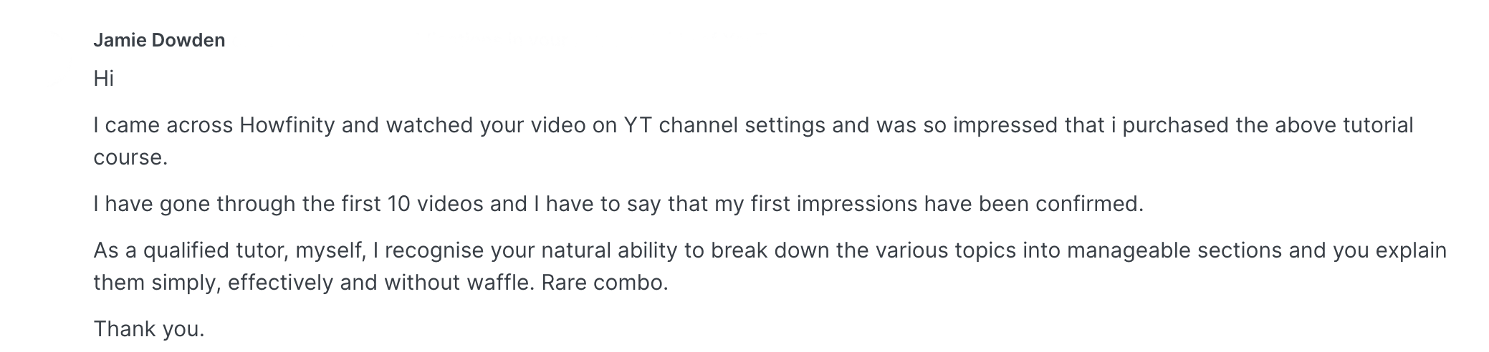The height and width of the screenshot is (352, 1489).
Task: Click the word course
Action: click(x=129, y=158)
